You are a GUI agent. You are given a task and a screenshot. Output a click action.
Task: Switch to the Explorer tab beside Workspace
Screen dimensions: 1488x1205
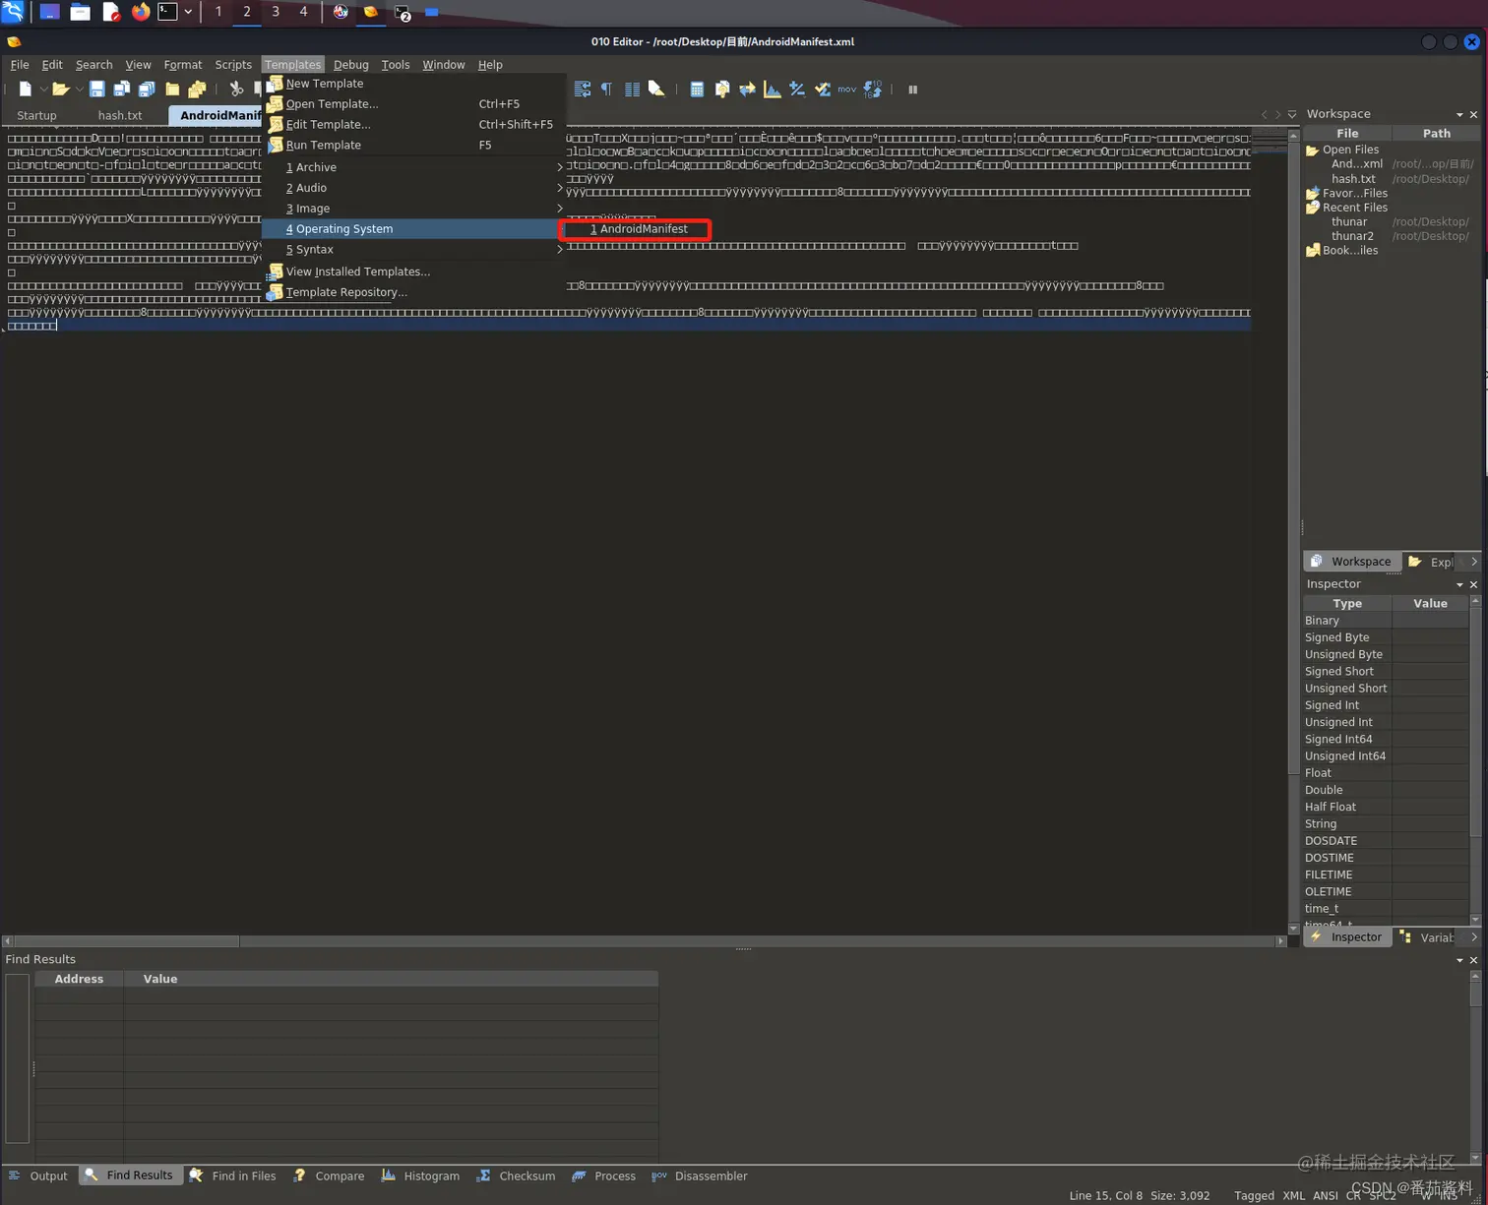pos(1432,562)
